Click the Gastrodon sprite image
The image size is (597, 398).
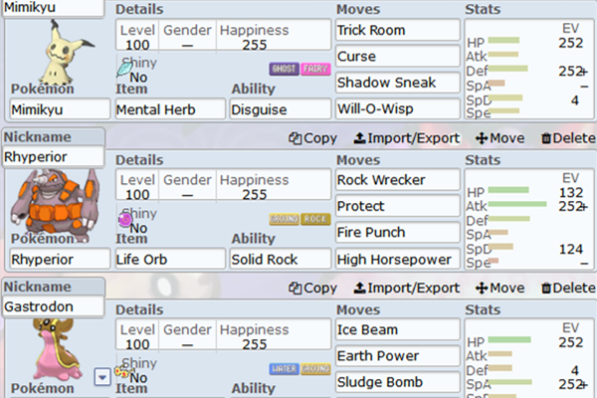point(59,349)
